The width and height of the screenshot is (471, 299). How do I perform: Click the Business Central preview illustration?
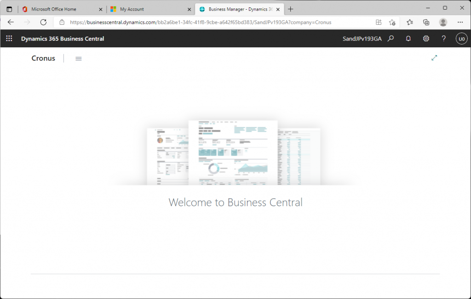(x=234, y=152)
